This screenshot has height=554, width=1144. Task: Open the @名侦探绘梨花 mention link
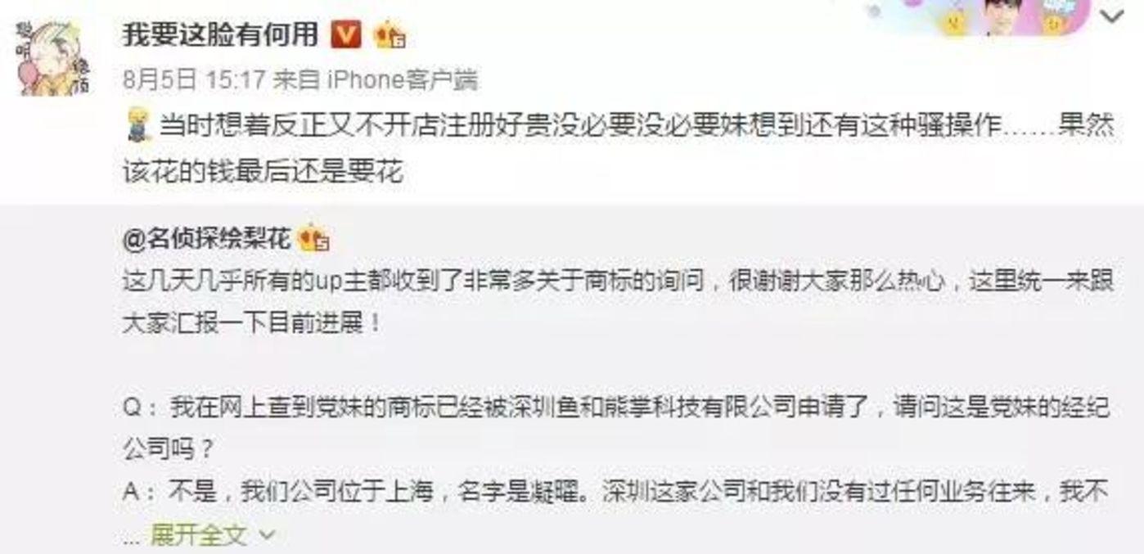(x=205, y=240)
